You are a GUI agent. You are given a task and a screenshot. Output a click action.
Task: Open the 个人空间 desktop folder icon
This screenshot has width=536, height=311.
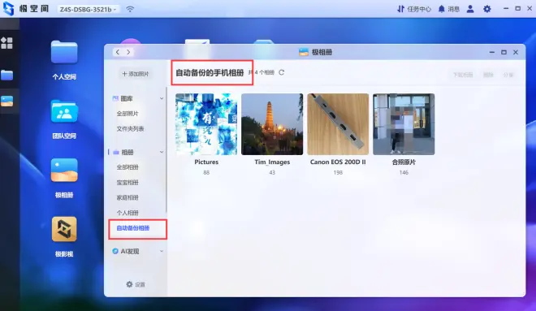pyautogui.click(x=64, y=52)
